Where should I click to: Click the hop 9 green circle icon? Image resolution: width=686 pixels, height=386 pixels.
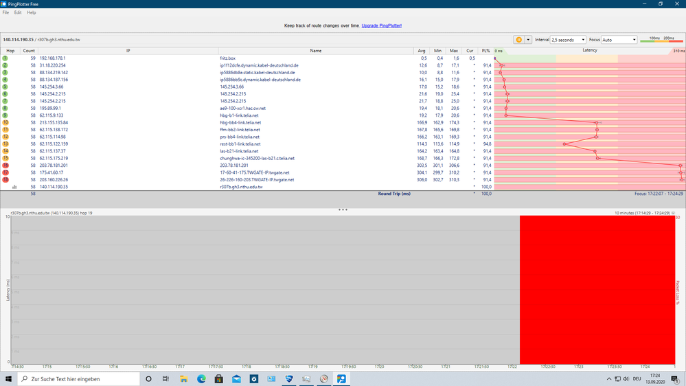pos(5,115)
